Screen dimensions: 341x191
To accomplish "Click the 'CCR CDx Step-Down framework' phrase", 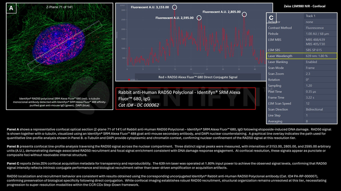I will click(x=113, y=185).
